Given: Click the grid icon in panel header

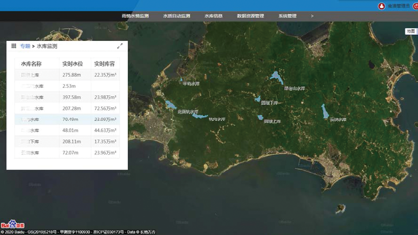Looking at the screenshot, I should [x=14, y=46].
